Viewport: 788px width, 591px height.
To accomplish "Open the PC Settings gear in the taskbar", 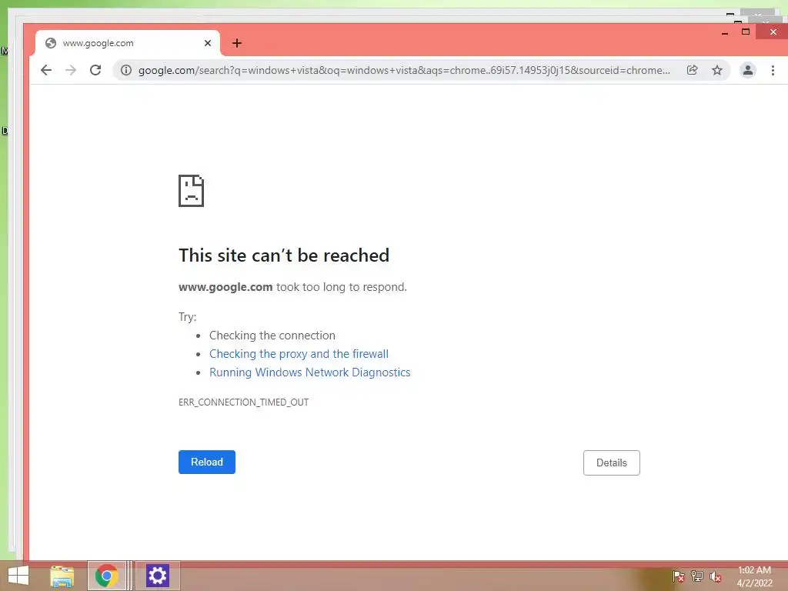I will tap(157, 576).
